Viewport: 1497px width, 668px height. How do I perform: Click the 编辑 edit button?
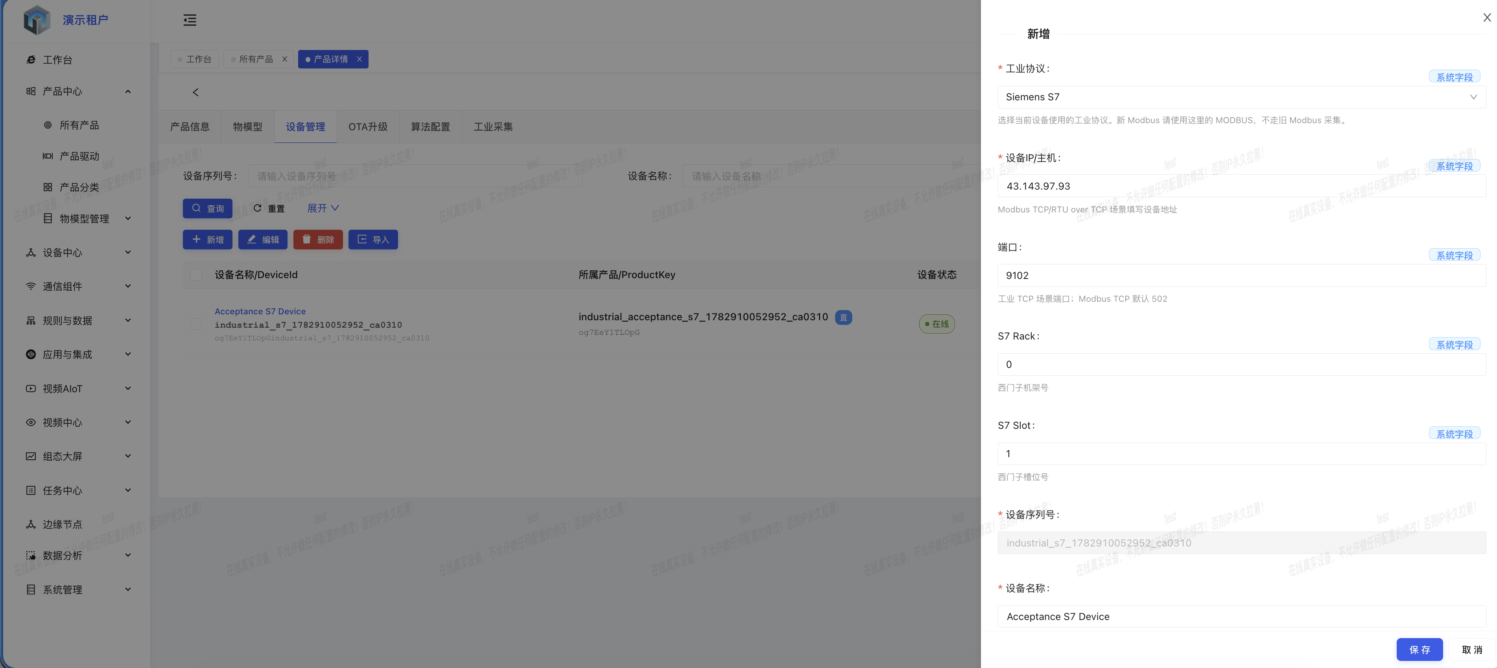coord(263,240)
